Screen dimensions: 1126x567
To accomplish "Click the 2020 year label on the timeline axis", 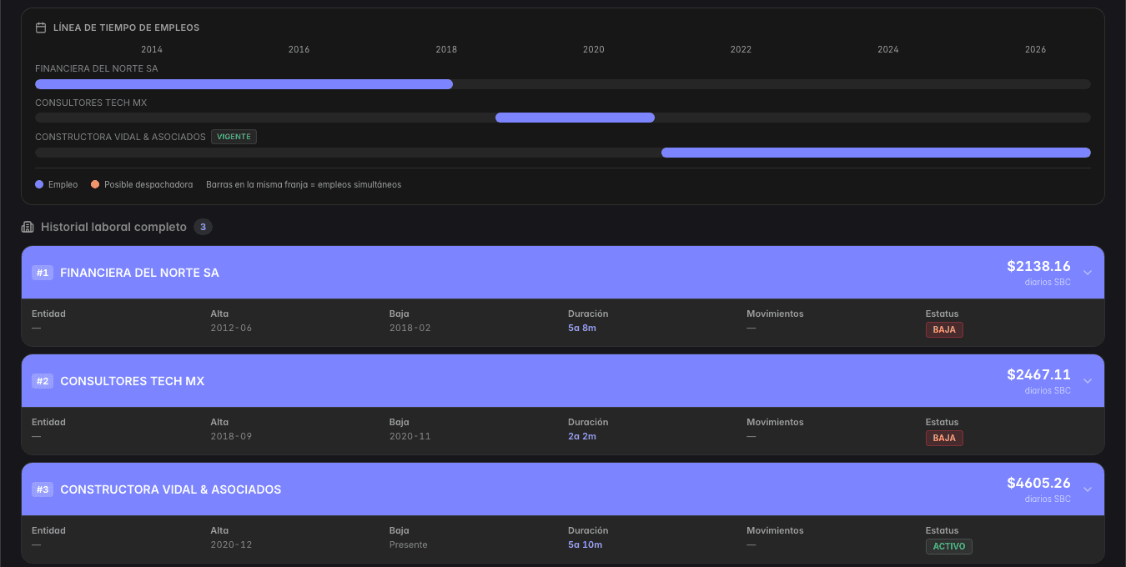I will 594,50.
